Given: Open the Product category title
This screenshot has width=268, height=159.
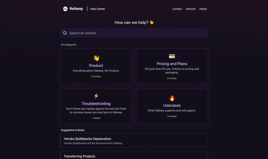Looking at the screenshot, I should [x=96, y=66].
